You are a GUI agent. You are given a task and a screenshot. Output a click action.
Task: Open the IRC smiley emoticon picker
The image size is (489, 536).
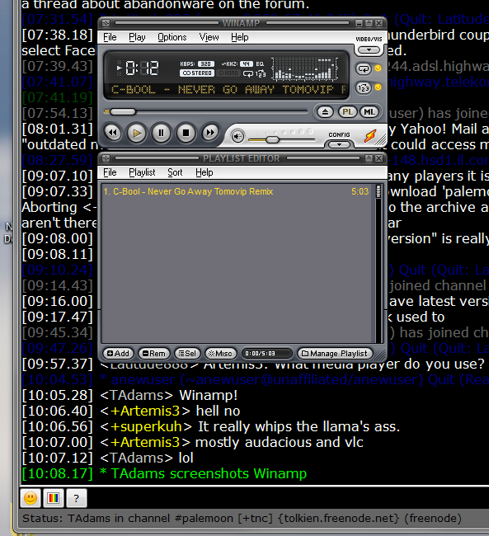point(31,498)
